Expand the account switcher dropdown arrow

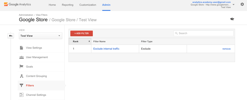(x=233, y=5)
